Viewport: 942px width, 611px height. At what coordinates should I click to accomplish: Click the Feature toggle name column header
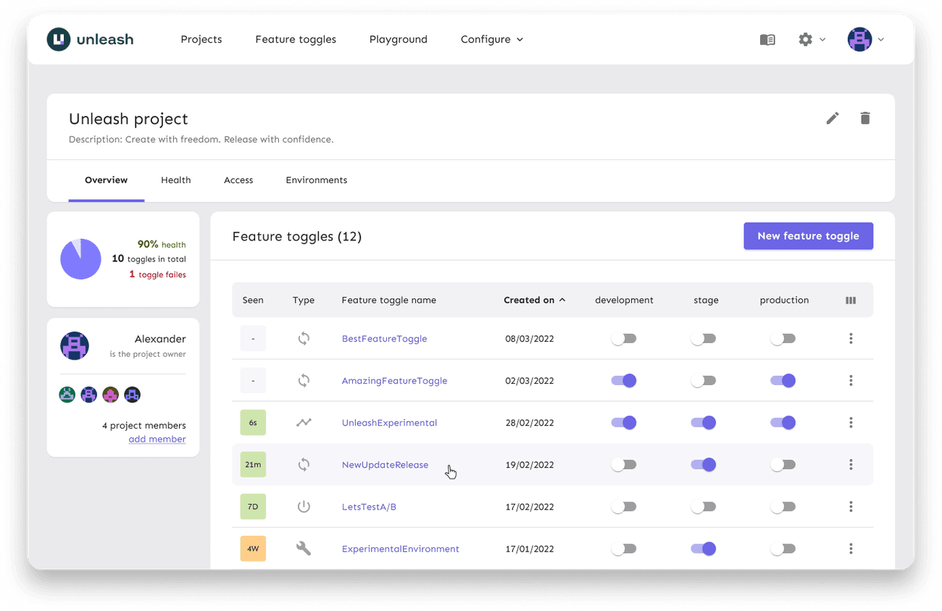pos(389,300)
